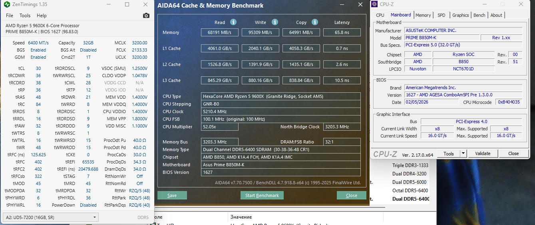
Task: Take a screenshot with ZenTimings camera icon
Action: (146, 16)
